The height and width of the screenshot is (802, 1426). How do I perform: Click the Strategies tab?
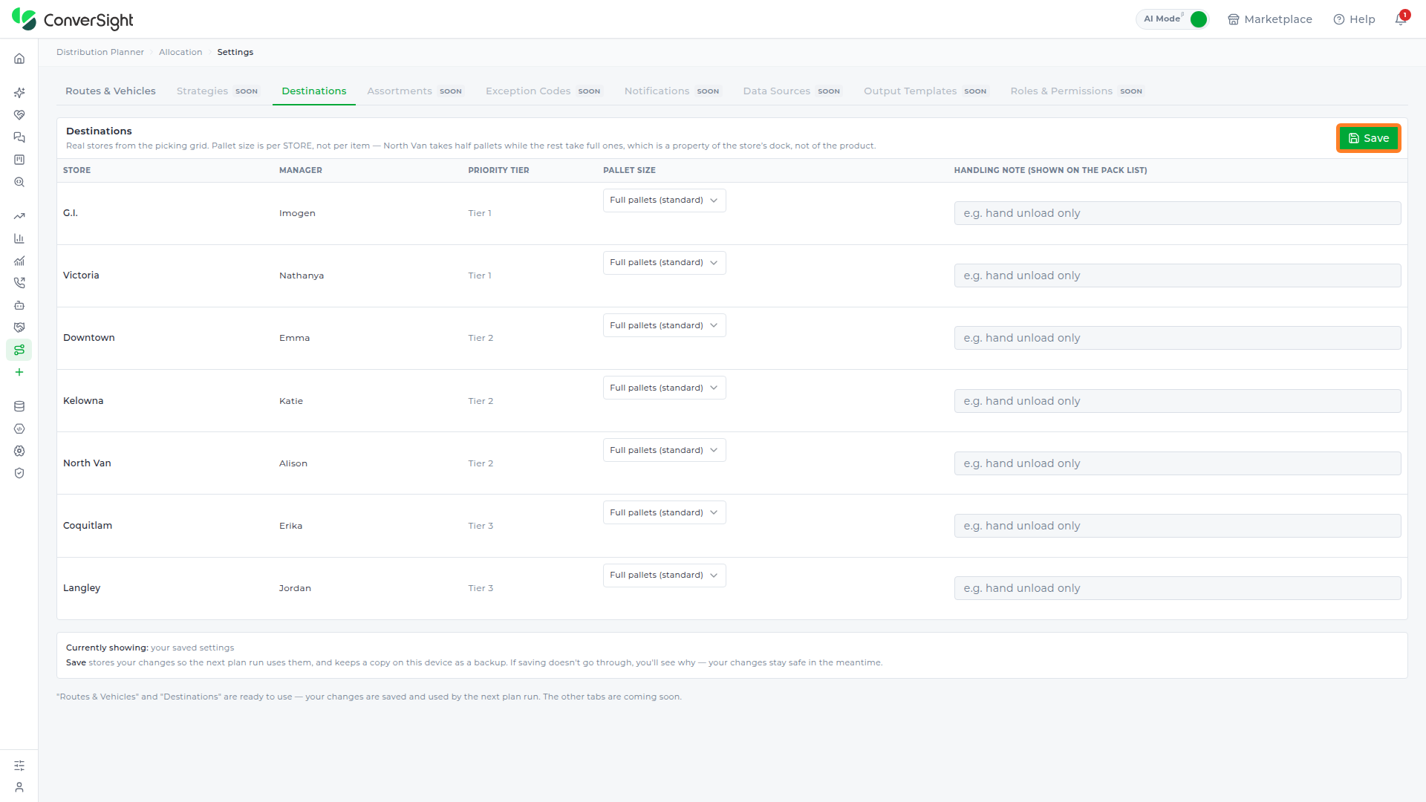[x=217, y=91]
